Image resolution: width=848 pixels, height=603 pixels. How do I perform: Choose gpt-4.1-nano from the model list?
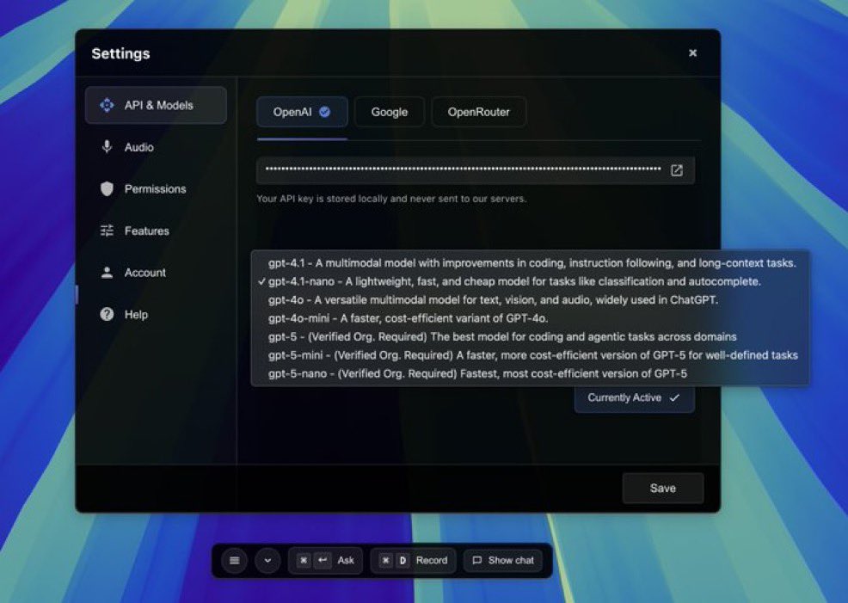pyautogui.click(x=531, y=282)
